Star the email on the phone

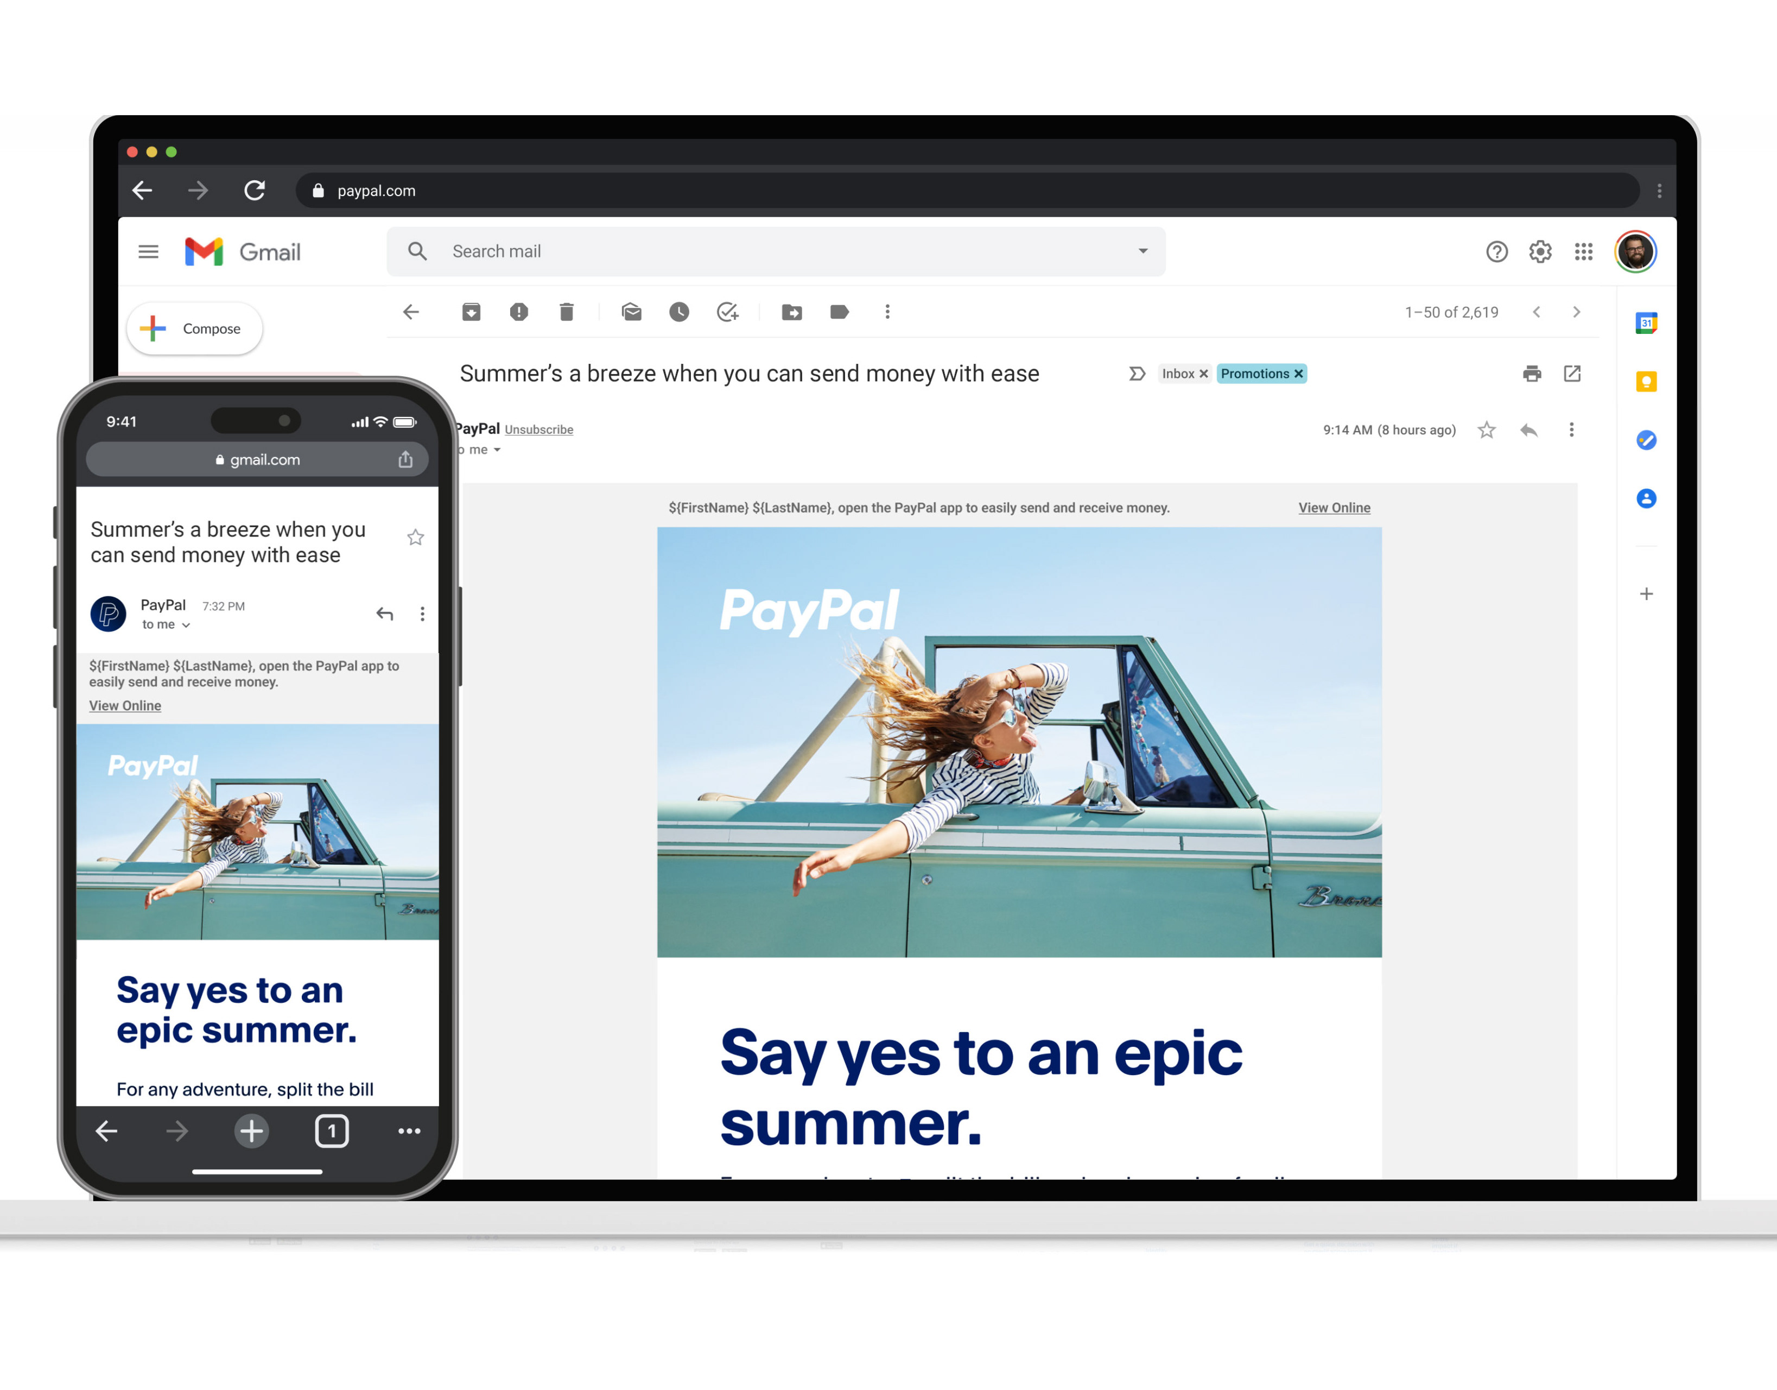coord(415,537)
